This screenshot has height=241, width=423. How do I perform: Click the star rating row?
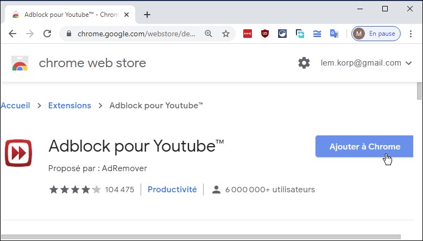point(75,190)
